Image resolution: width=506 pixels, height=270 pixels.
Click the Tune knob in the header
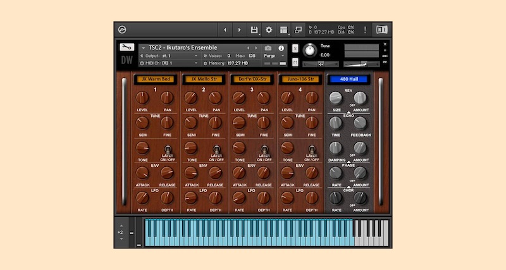(x=310, y=50)
